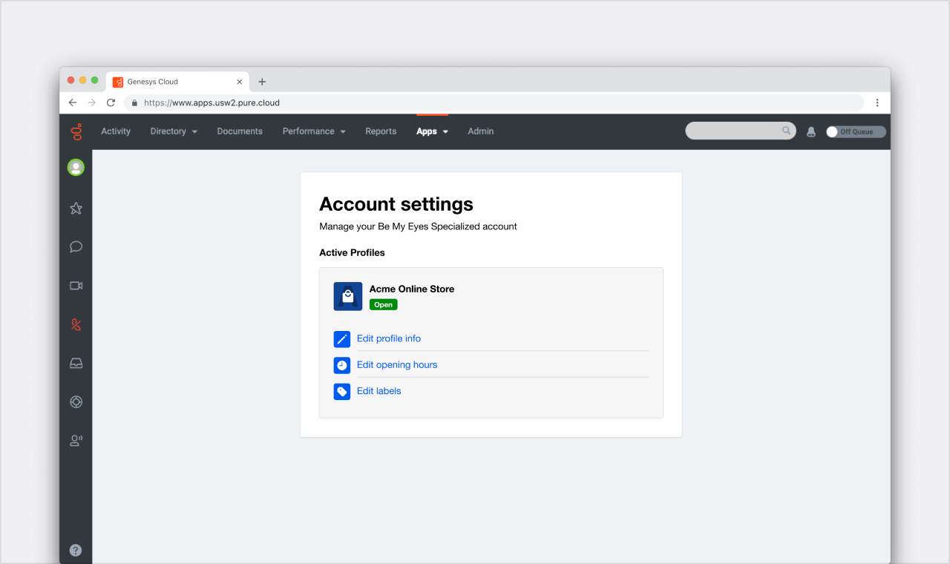Click the green macOS maximize button
The image size is (950, 564).
[x=95, y=80]
